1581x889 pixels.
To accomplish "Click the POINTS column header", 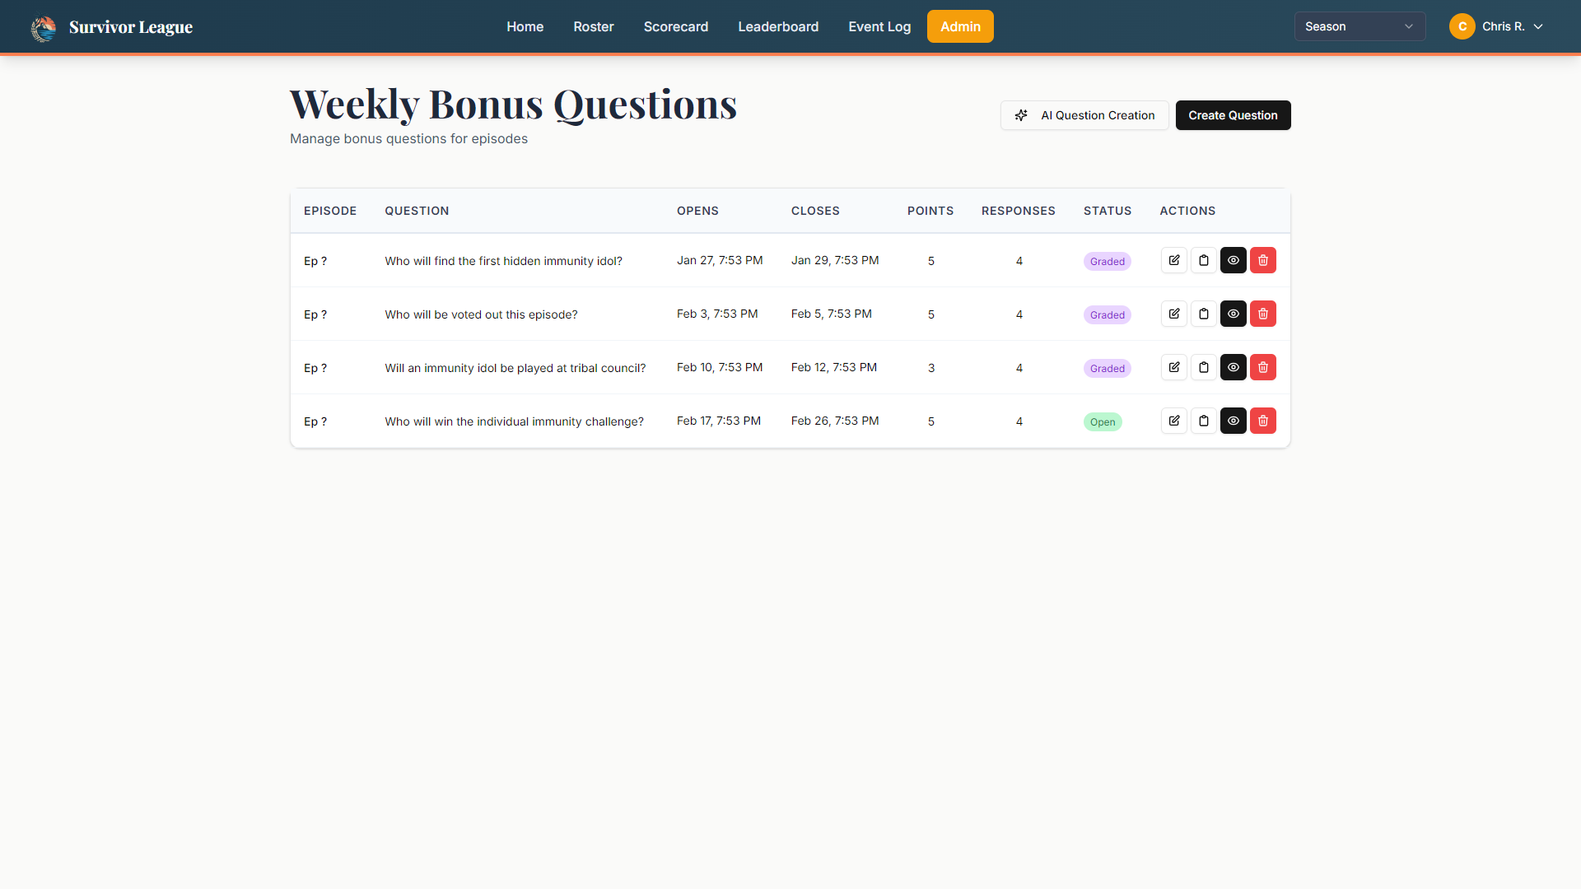I will click(x=930, y=211).
